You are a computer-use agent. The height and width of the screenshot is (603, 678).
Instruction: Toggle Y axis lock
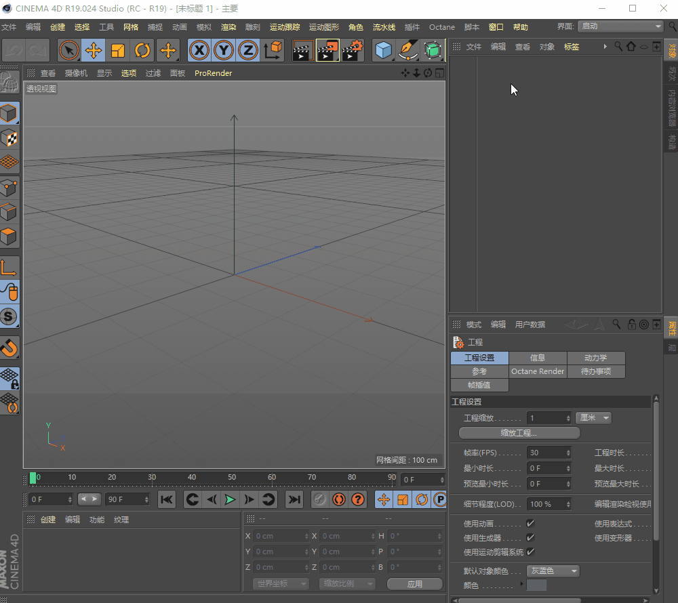pos(224,51)
